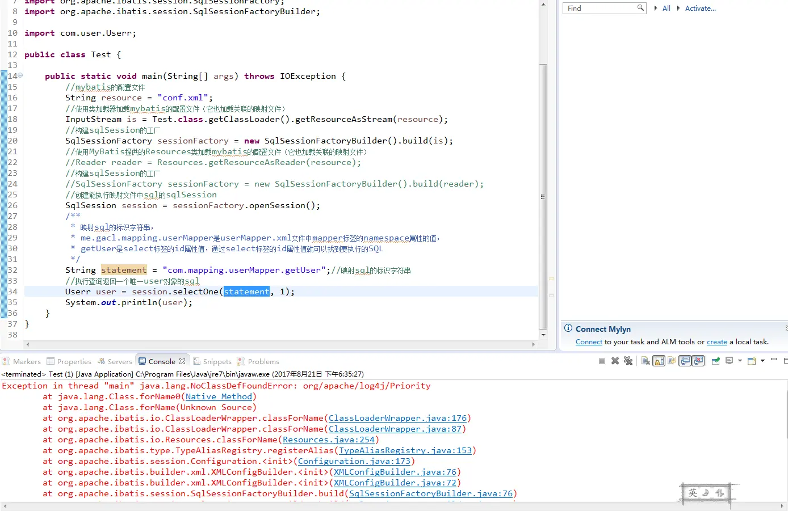Click the editor horizontal scroll right arrow
This screenshot has width=788, height=511.
coord(533,344)
